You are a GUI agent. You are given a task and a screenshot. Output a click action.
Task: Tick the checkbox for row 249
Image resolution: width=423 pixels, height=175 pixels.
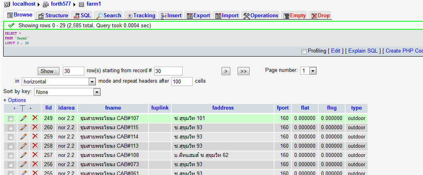coord(11,118)
